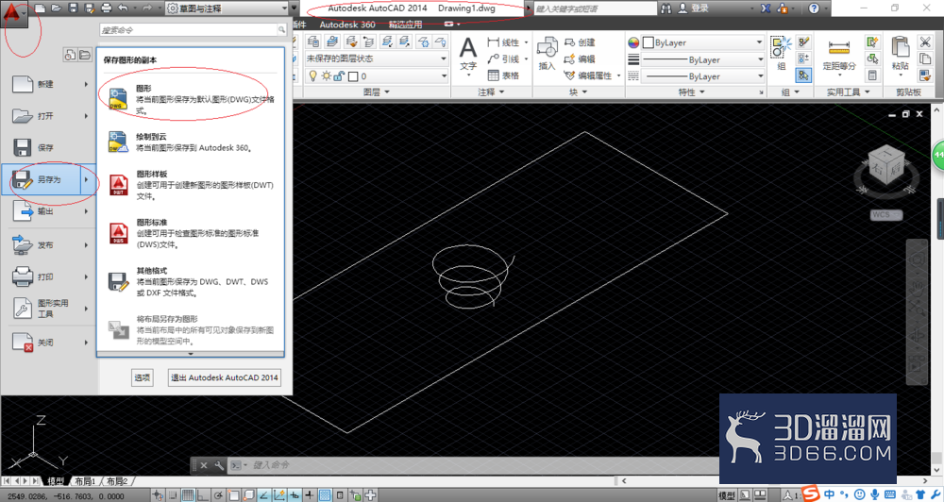Expand the 新建 submenu arrow

[86, 84]
